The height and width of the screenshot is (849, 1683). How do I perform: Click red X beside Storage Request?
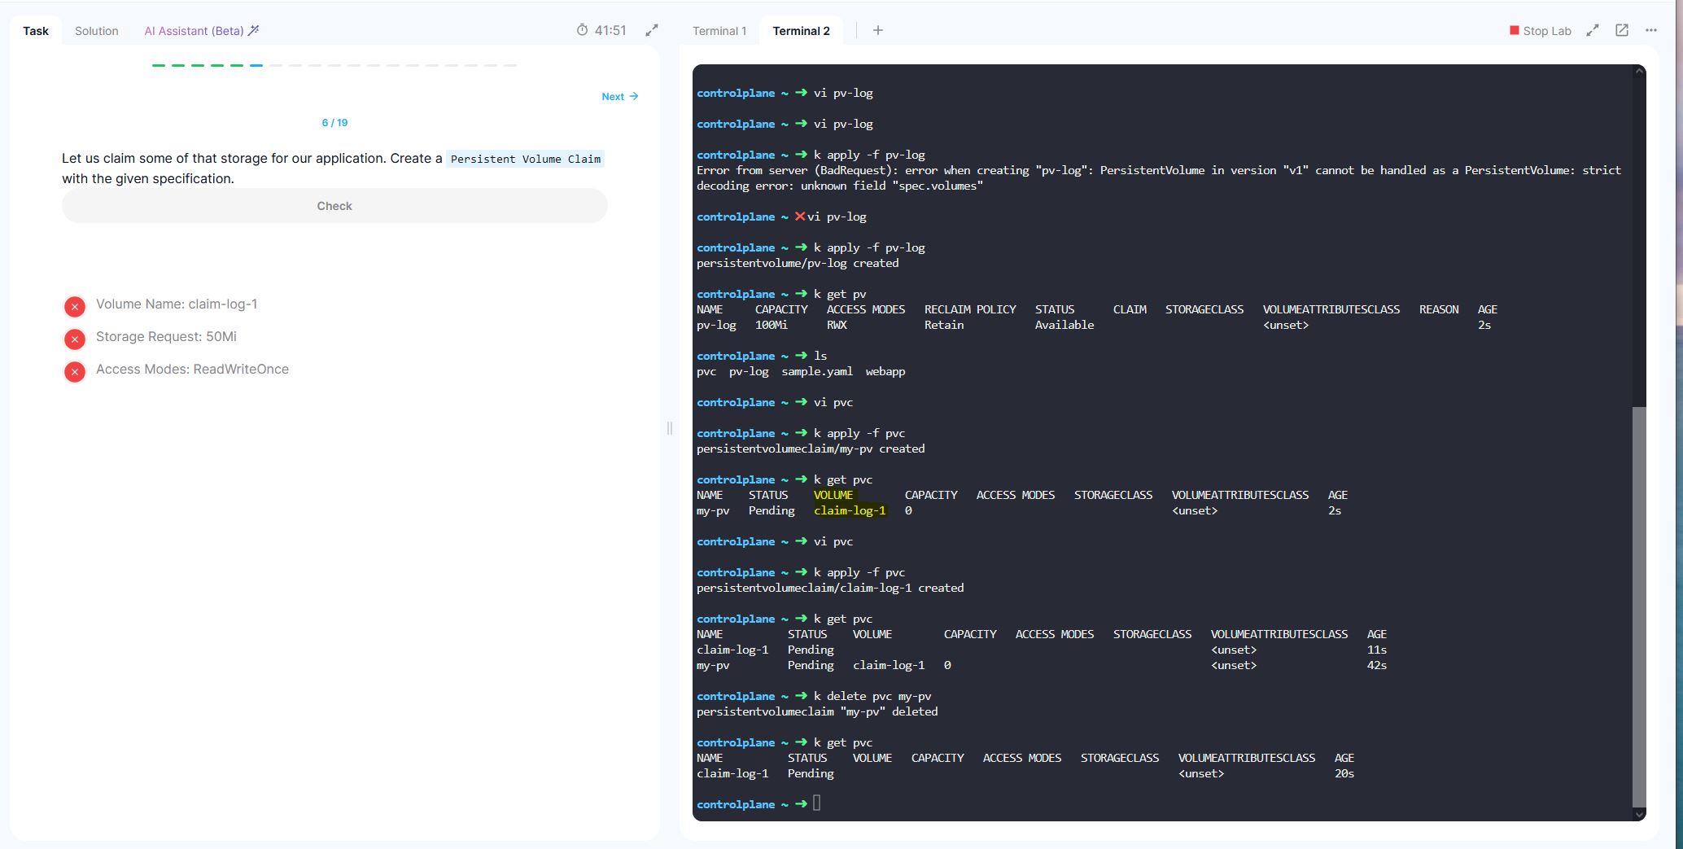75,339
